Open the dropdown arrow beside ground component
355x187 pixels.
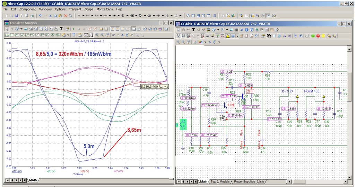point(83,16)
